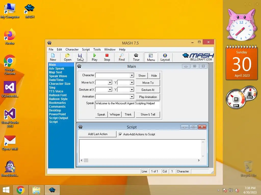The image size is (261, 195).
Task: Open the Find magnifier tool
Action: [x=122, y=57]
